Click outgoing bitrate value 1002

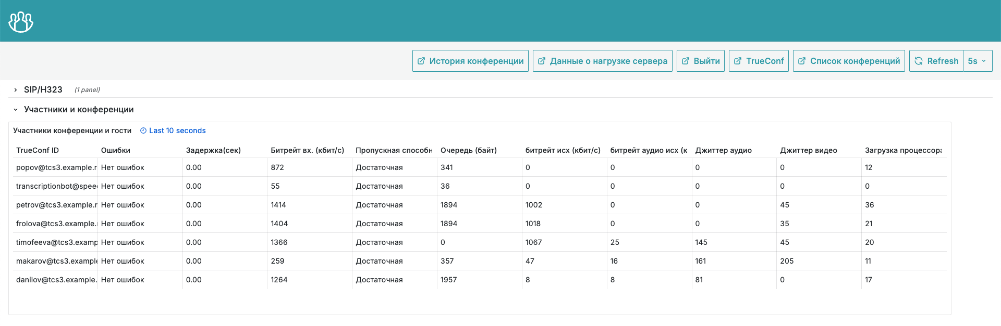534,205
